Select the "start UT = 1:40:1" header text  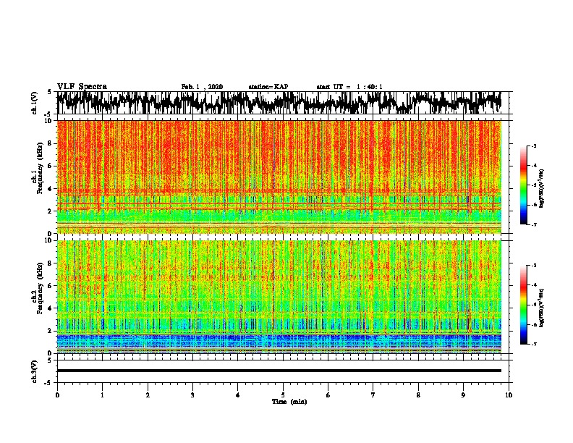pyautogui.click(x=349, y=87)
